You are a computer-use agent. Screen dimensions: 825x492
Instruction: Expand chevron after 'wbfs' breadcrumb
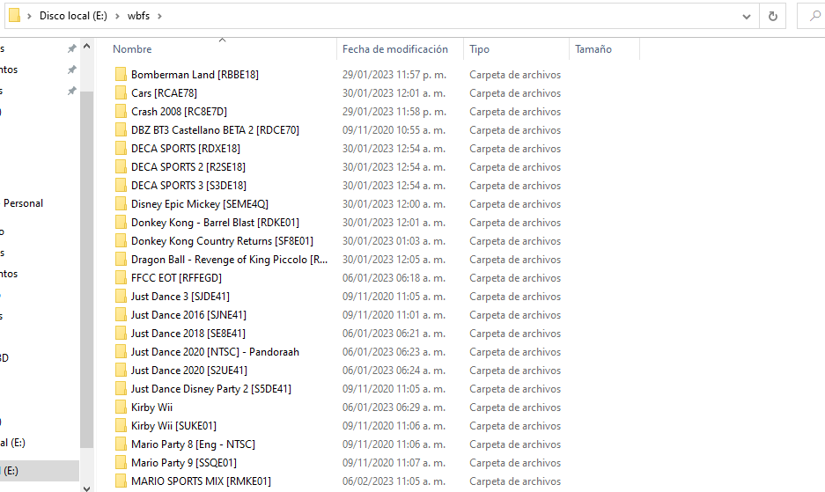[x=159, y=17]
